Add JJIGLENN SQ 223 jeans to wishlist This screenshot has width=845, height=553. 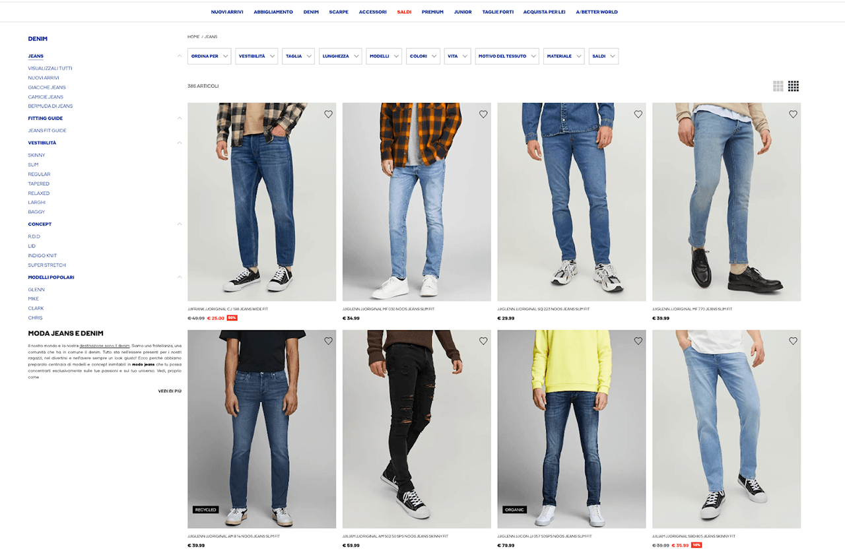[x=638, y=114]
